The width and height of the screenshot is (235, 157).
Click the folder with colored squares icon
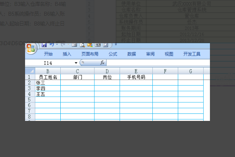[90, 45]
